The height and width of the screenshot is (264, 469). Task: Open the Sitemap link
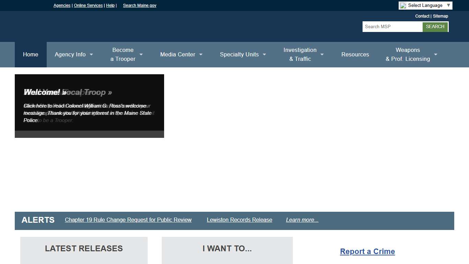[x=440, y=16]
